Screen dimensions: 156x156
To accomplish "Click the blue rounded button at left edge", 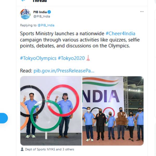I will [4, 118].
